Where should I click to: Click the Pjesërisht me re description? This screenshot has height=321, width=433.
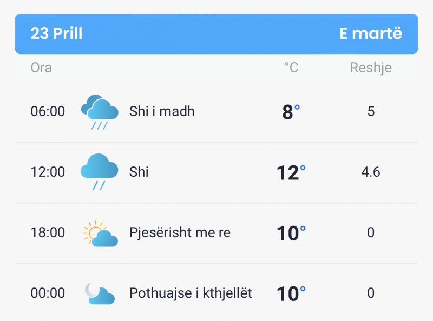(180, 233)
